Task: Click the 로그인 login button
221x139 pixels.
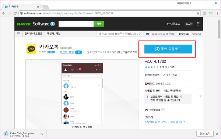Action: [189, 24]
